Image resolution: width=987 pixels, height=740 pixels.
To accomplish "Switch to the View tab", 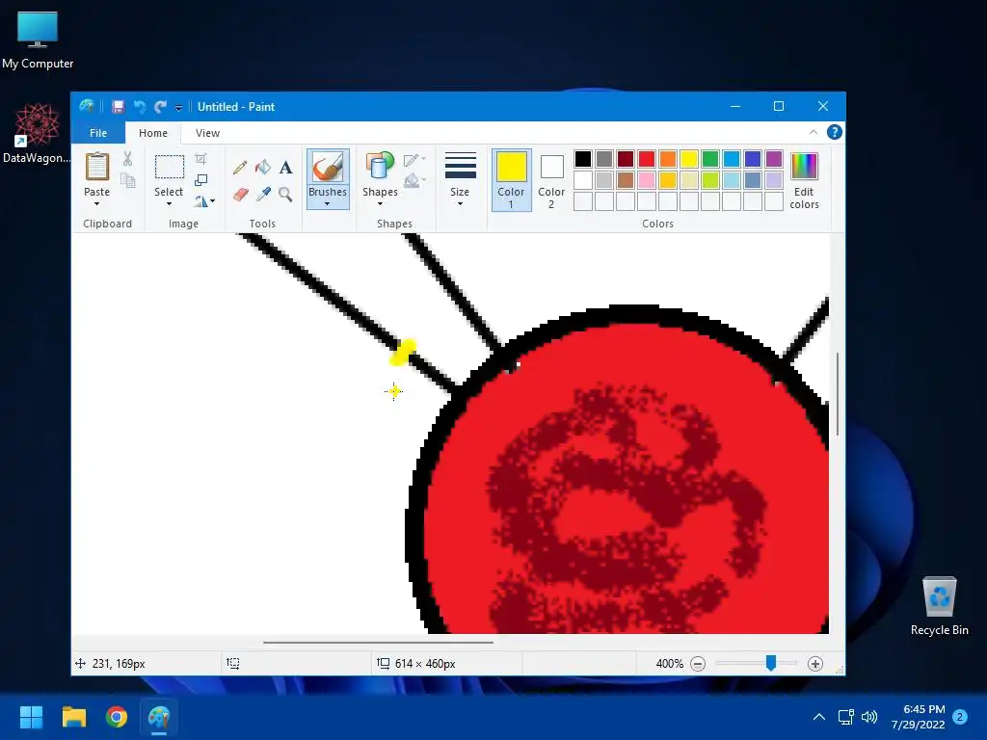I will [208, 133].
